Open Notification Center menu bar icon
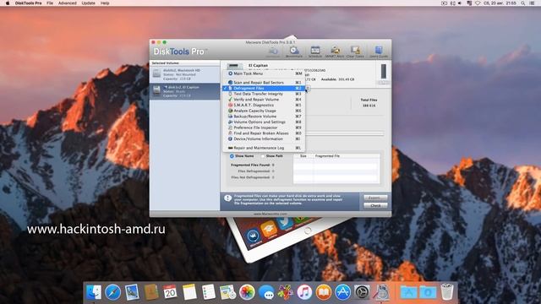The height and width of the screenshot is (304, 541). pyautogui.click(x=532, y=3)
